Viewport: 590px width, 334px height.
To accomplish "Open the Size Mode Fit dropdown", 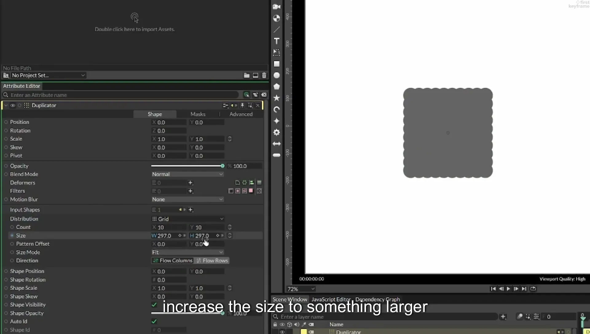I will click(x=187, y=252).
